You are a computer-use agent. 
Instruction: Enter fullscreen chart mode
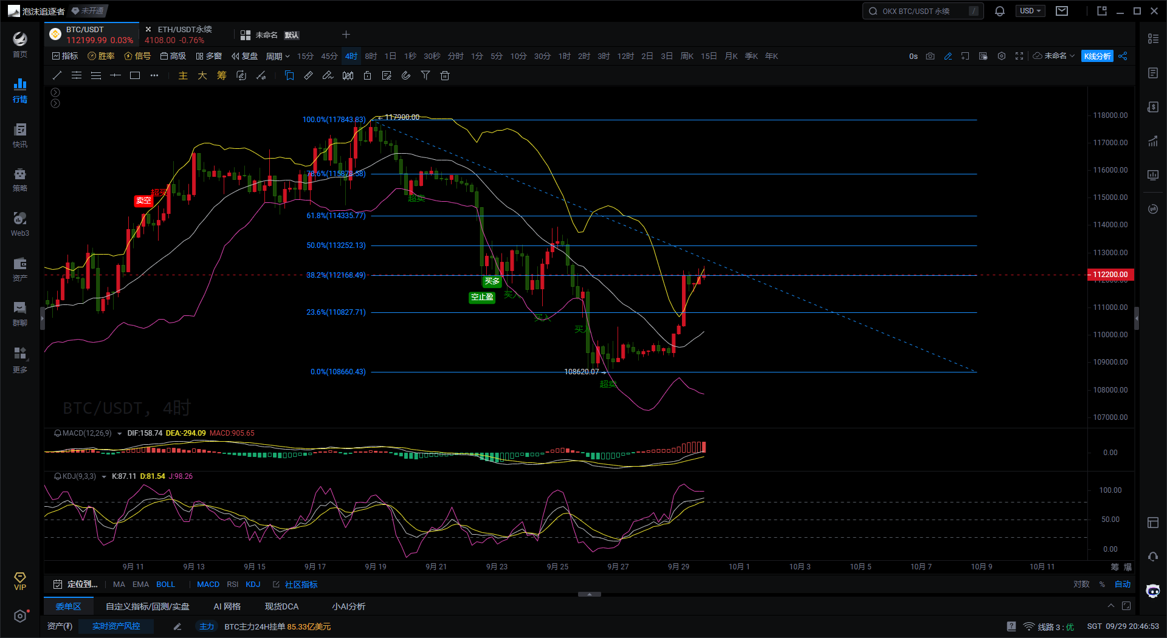tap(1019, 56)
